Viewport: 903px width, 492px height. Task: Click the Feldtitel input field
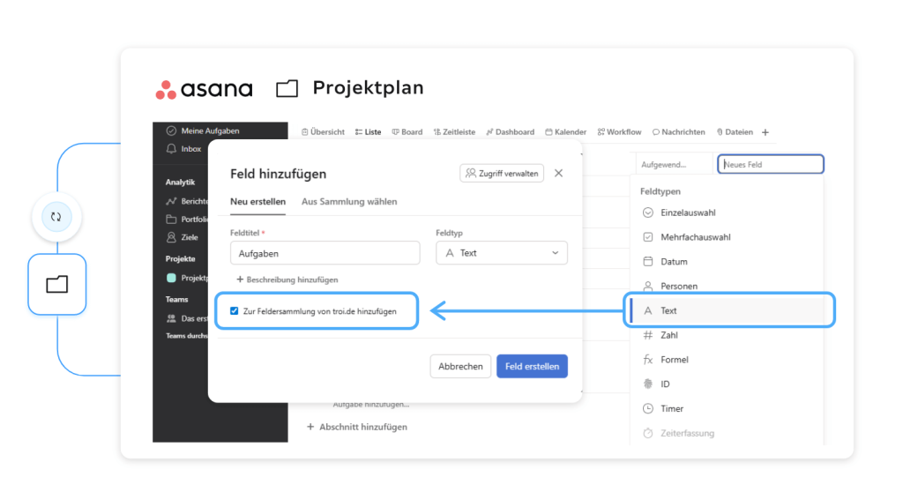[325, 253]
